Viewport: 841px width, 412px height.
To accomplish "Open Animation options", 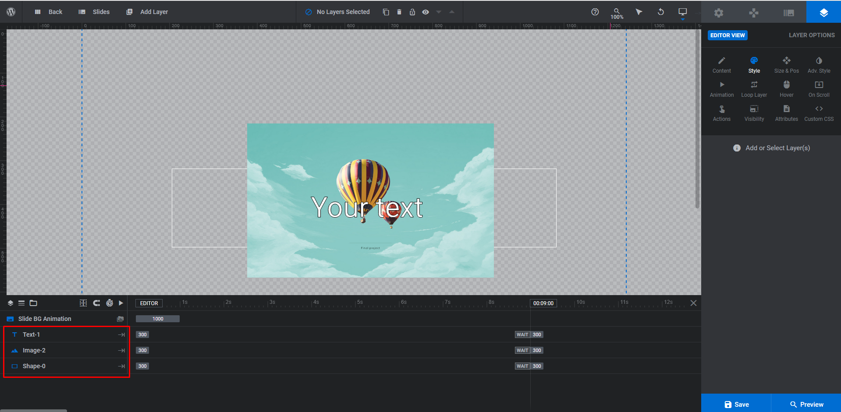I will [722, 89].
